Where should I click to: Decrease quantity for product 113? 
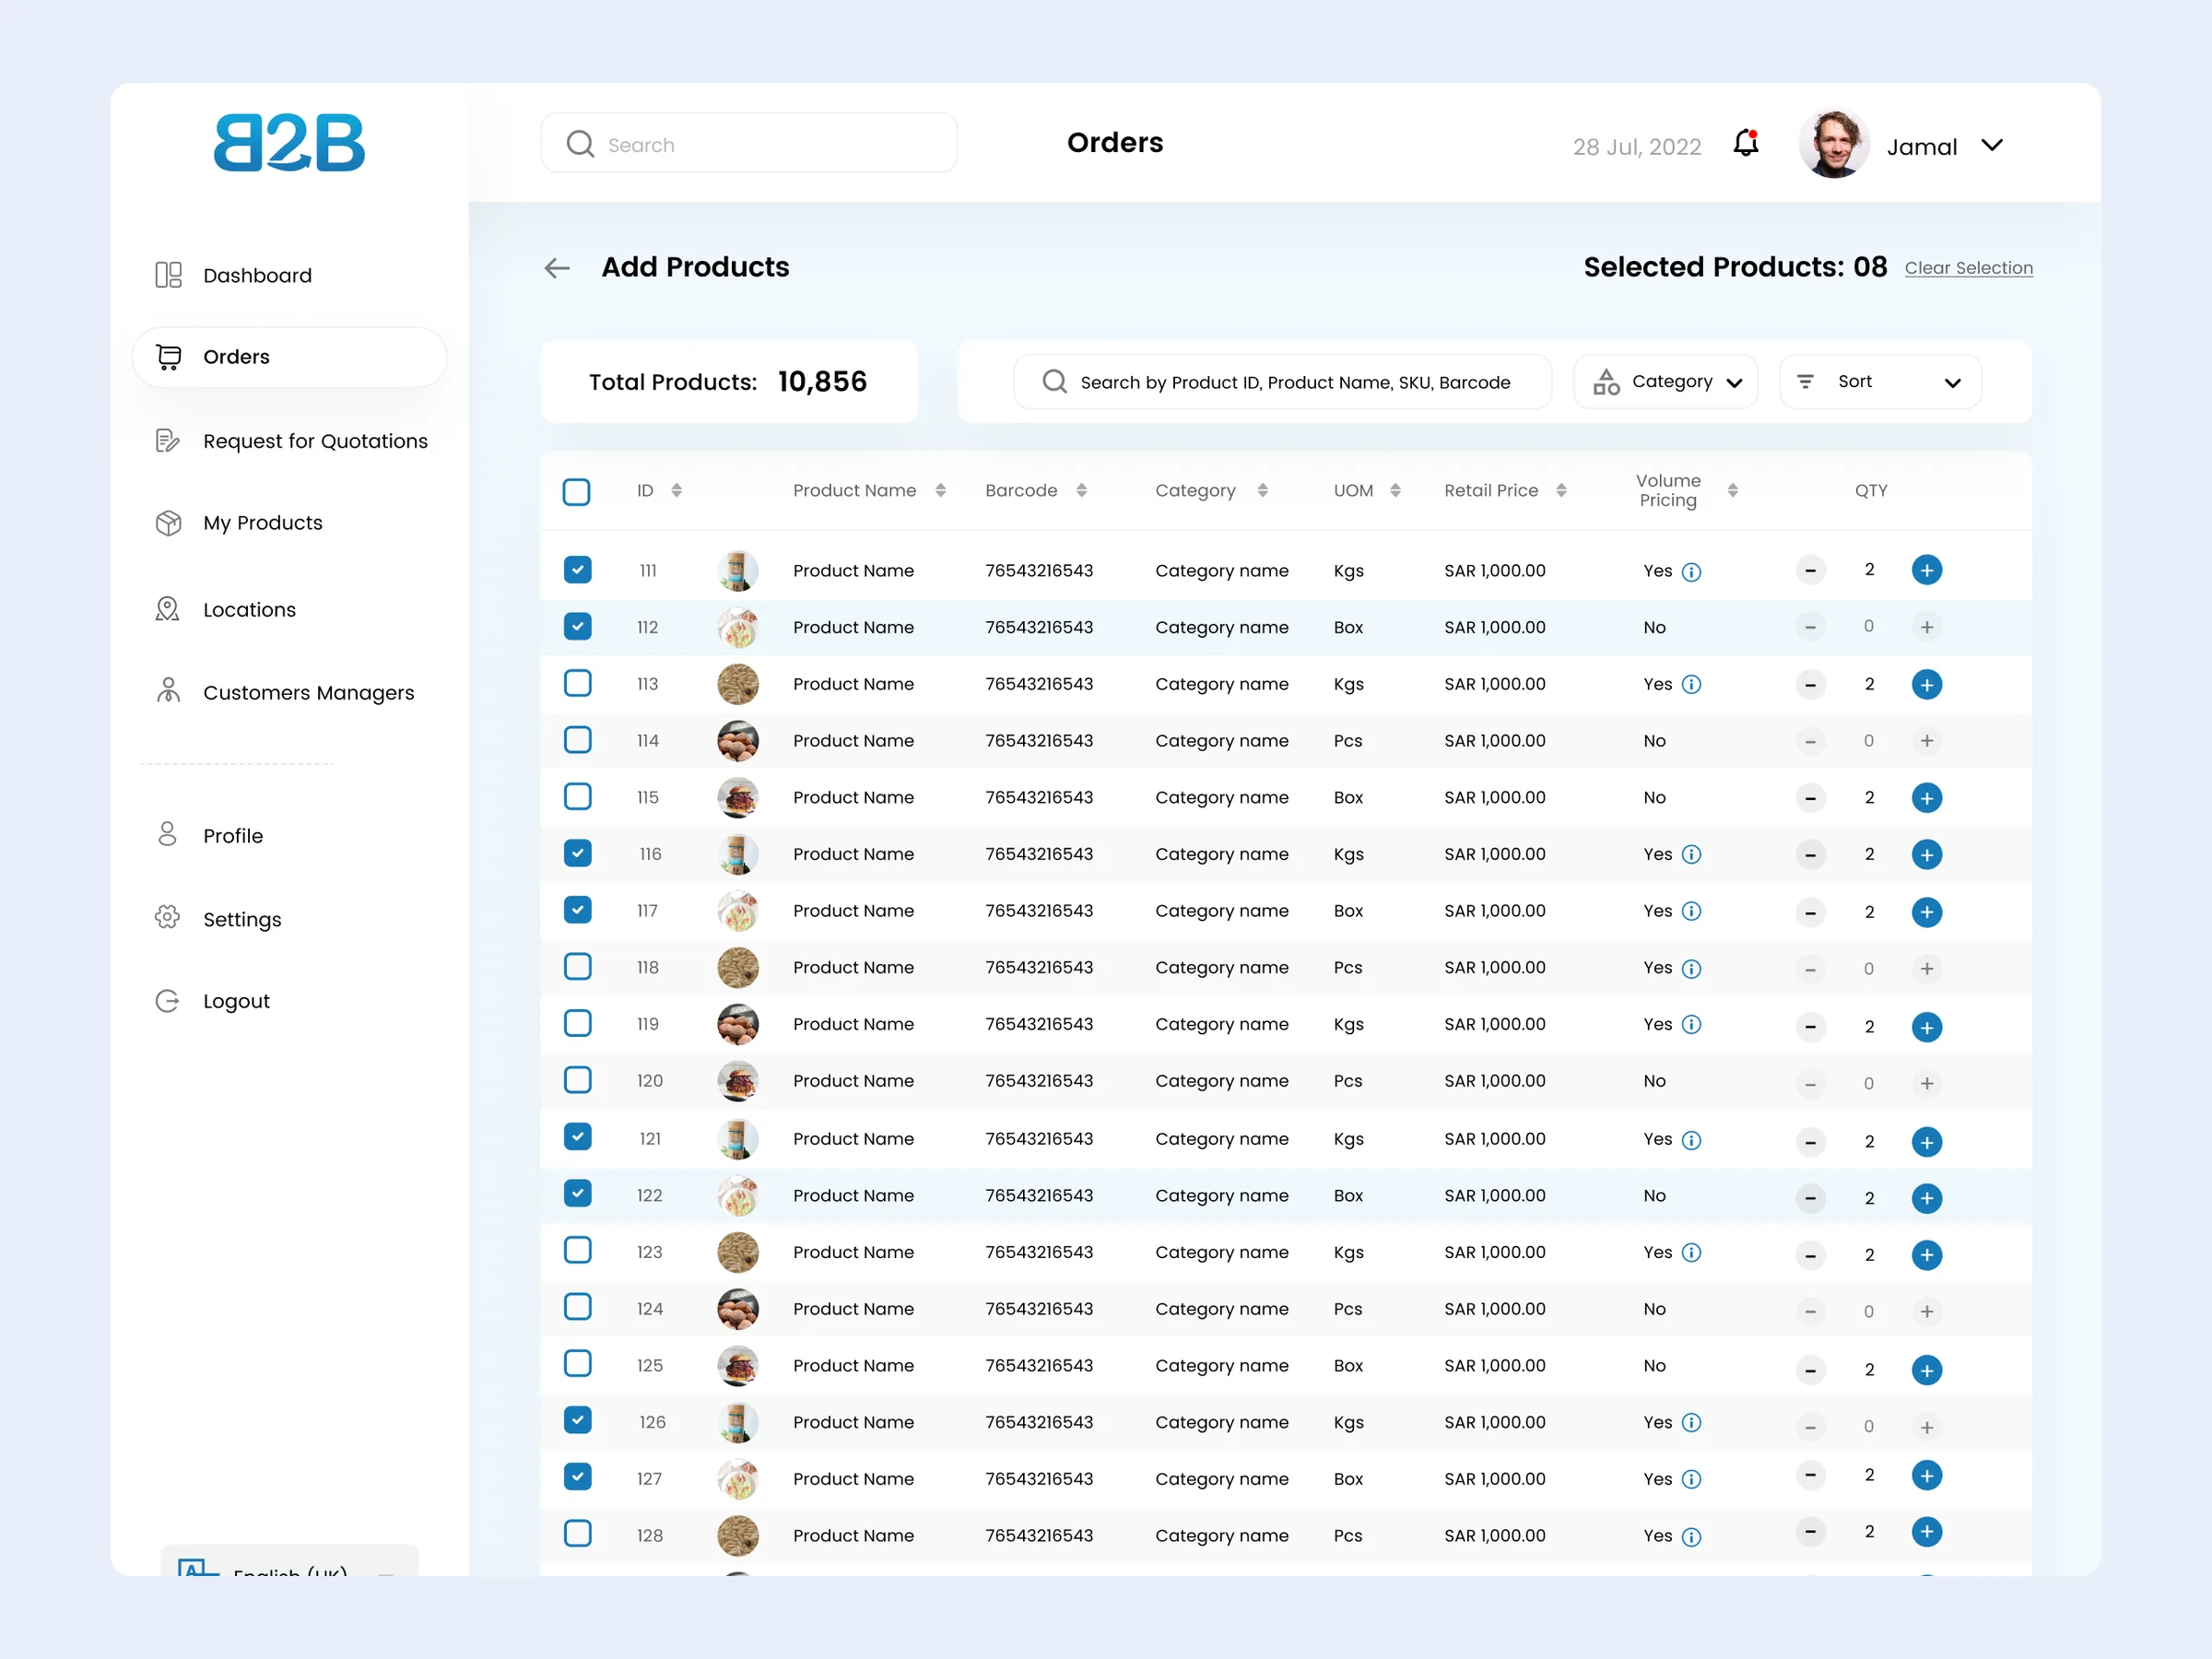(x=1810, y=685)
